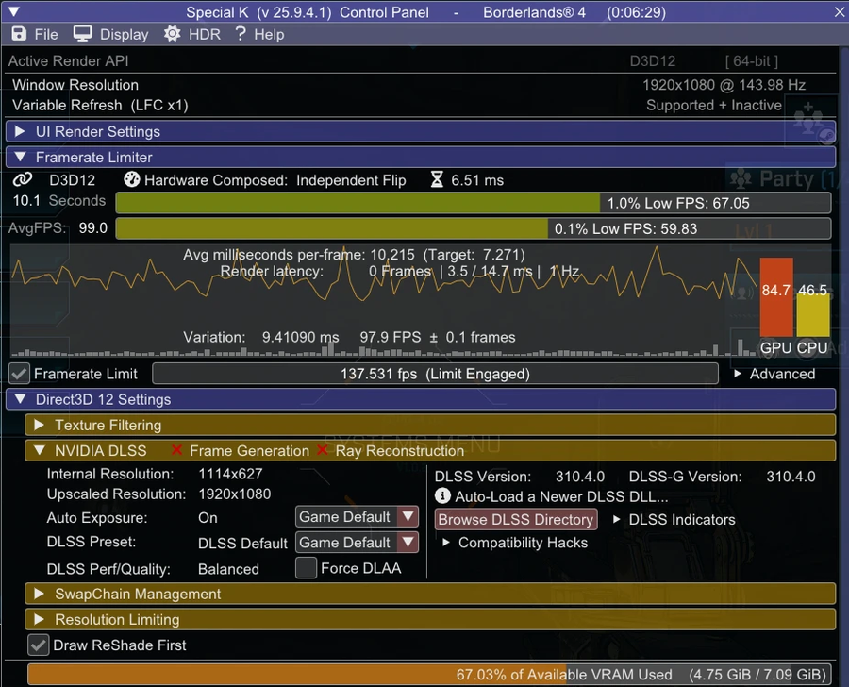Click the info icon beside Auto-Load DLSS DLL
The width and height of the screenshot is (849, 687).
coord(442,496)
